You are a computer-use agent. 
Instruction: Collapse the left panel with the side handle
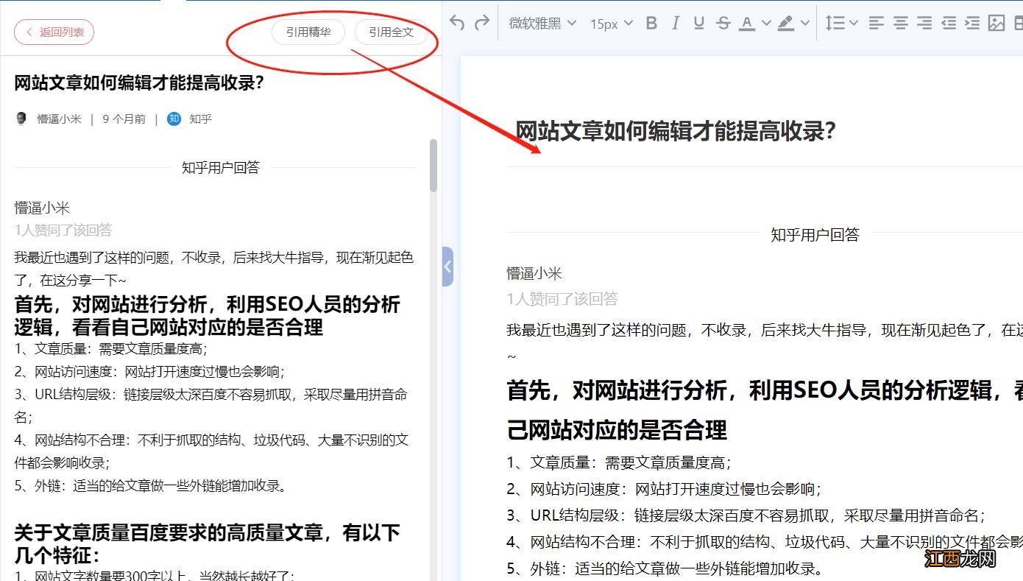point(447,266)
